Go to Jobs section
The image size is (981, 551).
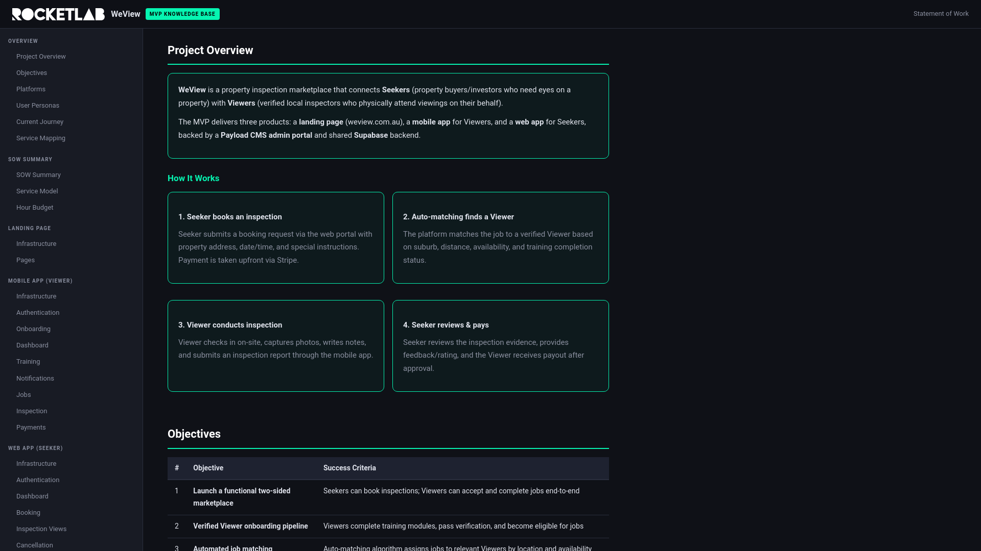24,395
